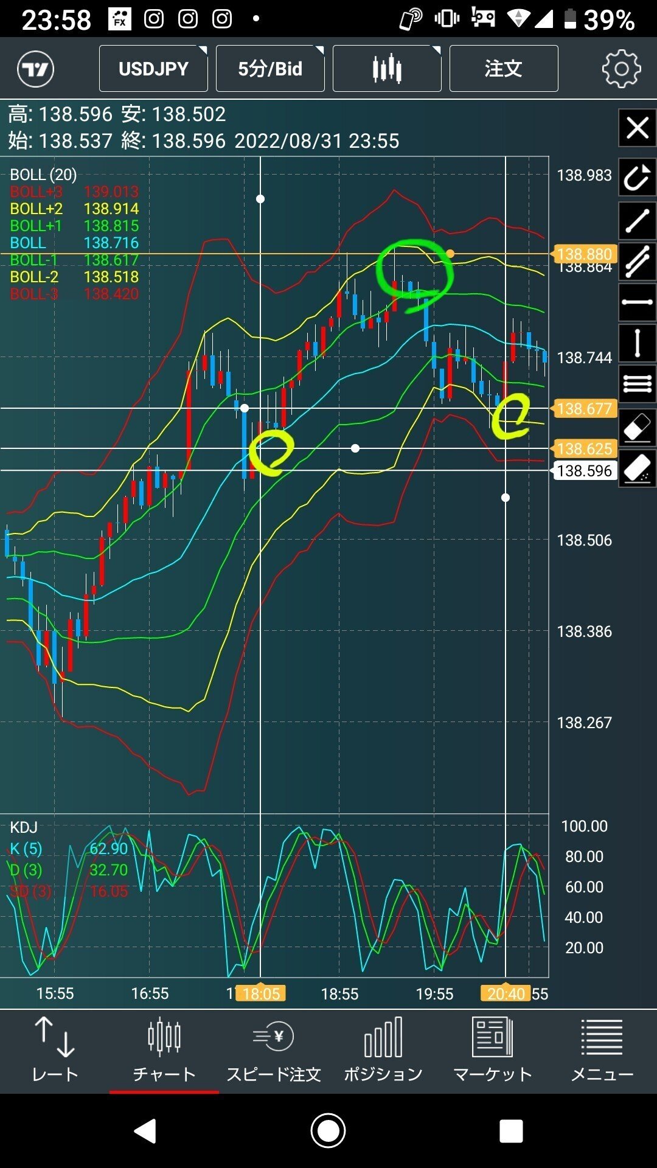
Task: Tap the Android back button
Action: pyautogui.click(x=145, y=1131)
